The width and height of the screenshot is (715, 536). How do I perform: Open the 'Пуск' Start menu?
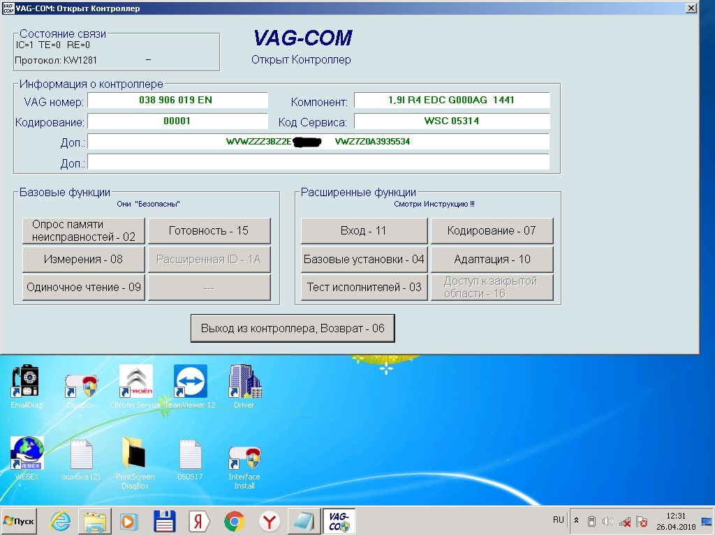pos(19,521)
